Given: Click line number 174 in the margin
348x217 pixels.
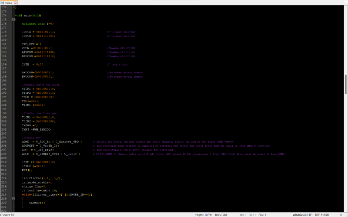Looking at the screenshot, I should (x=4, y=16).
